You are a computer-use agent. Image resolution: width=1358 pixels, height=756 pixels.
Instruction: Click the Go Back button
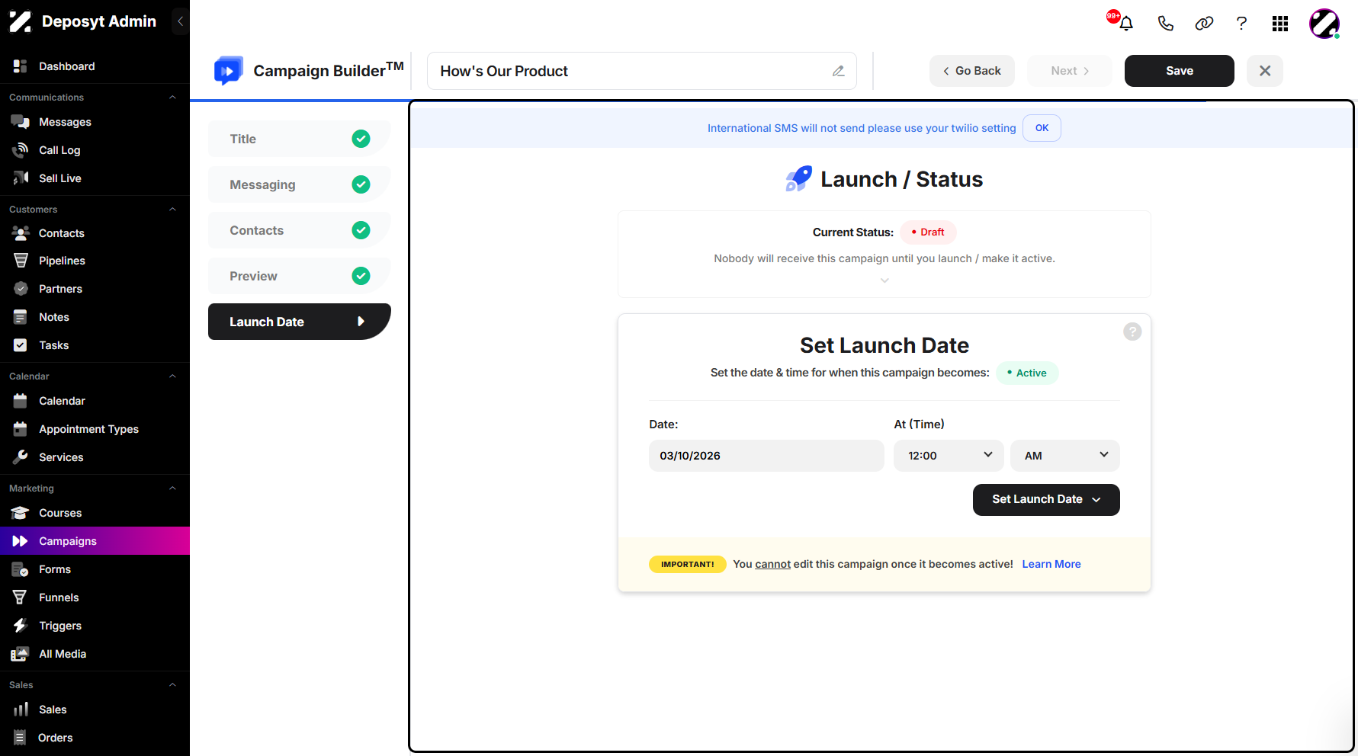click(x=972, y=71)
